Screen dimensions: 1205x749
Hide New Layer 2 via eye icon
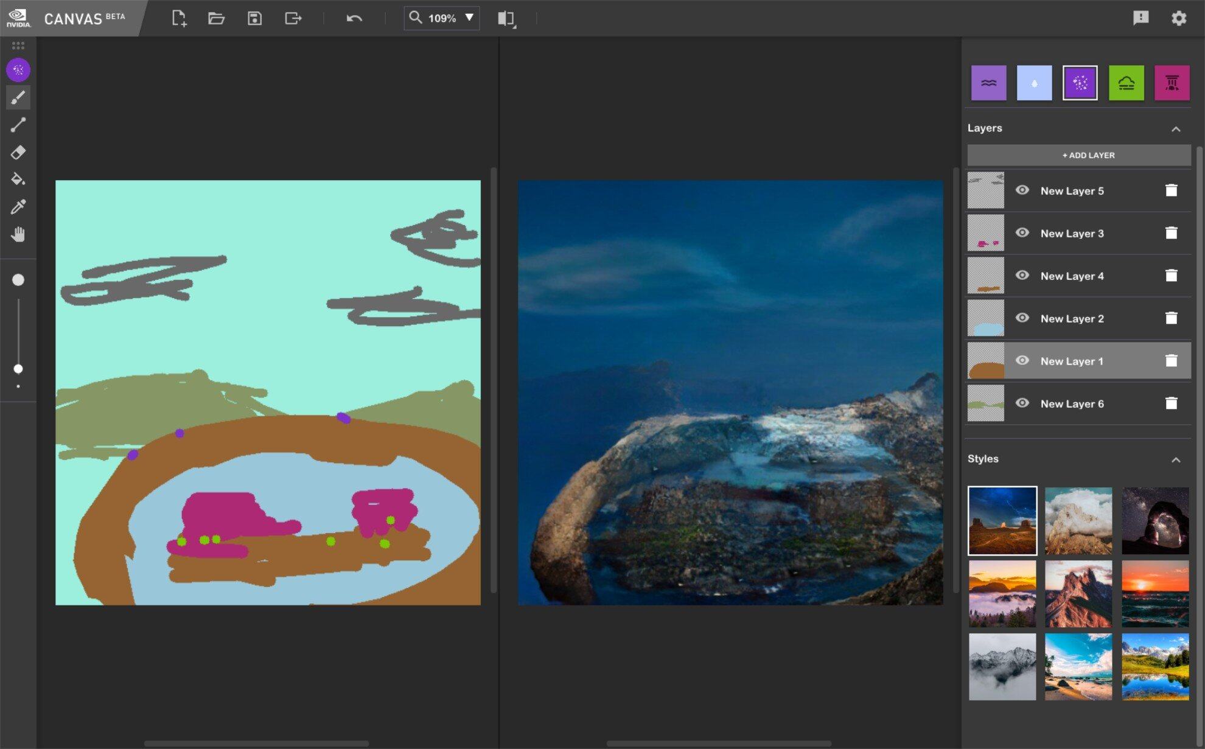click(x=1022, y=318)
